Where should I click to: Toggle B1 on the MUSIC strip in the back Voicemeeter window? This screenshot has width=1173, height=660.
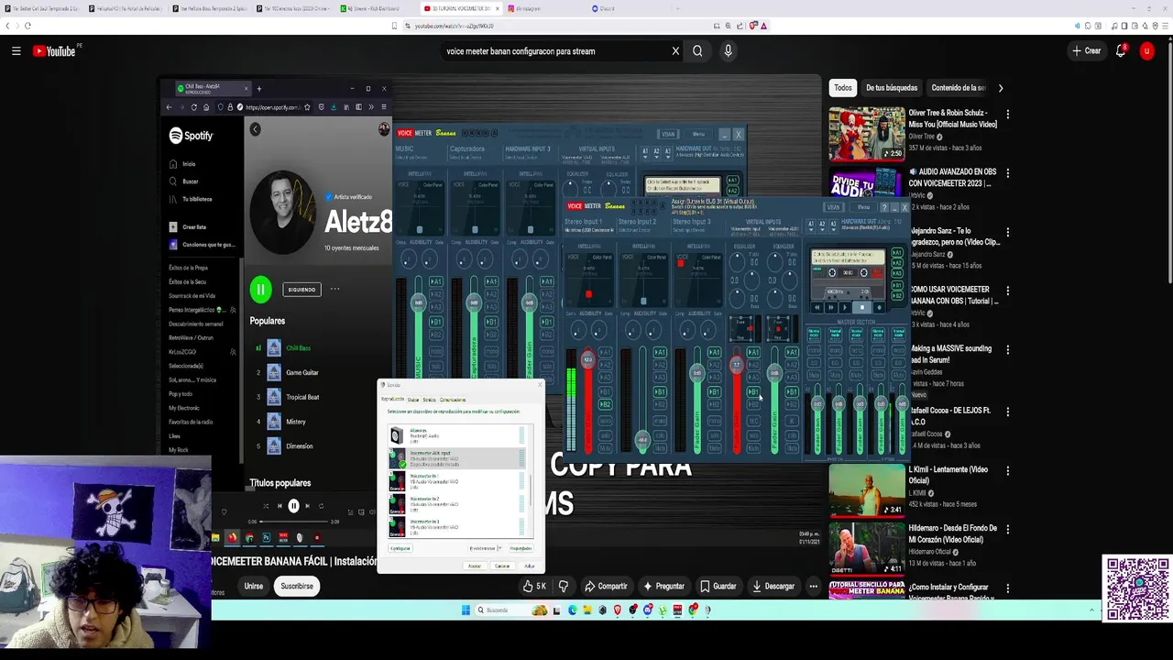tap(435, 322)
